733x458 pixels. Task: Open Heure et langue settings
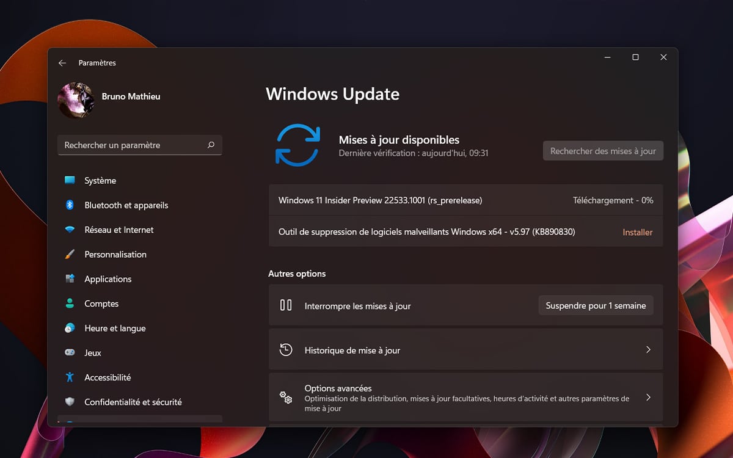[115, 329]
